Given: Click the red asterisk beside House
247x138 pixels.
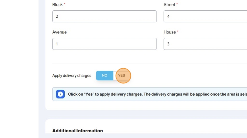Looking at the screenshot, I should [178, 32].
